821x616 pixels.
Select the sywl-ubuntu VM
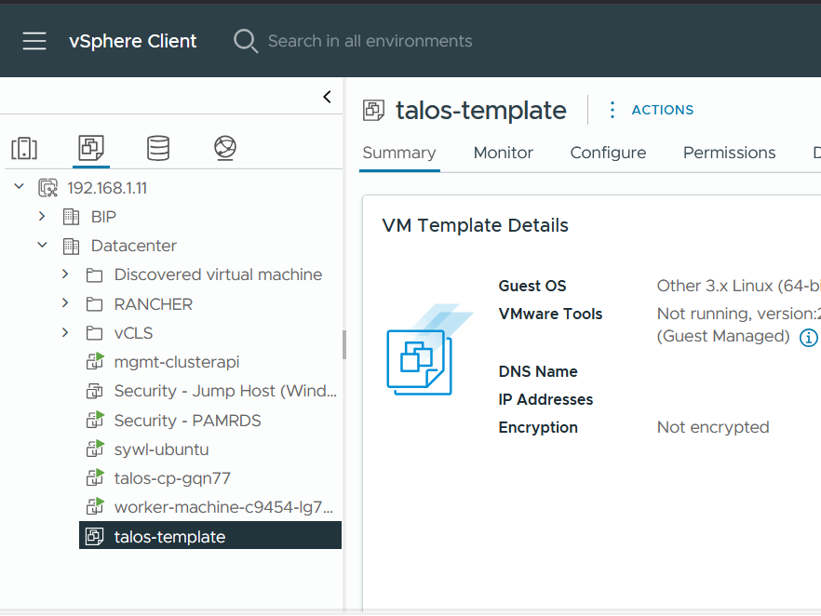161,449
